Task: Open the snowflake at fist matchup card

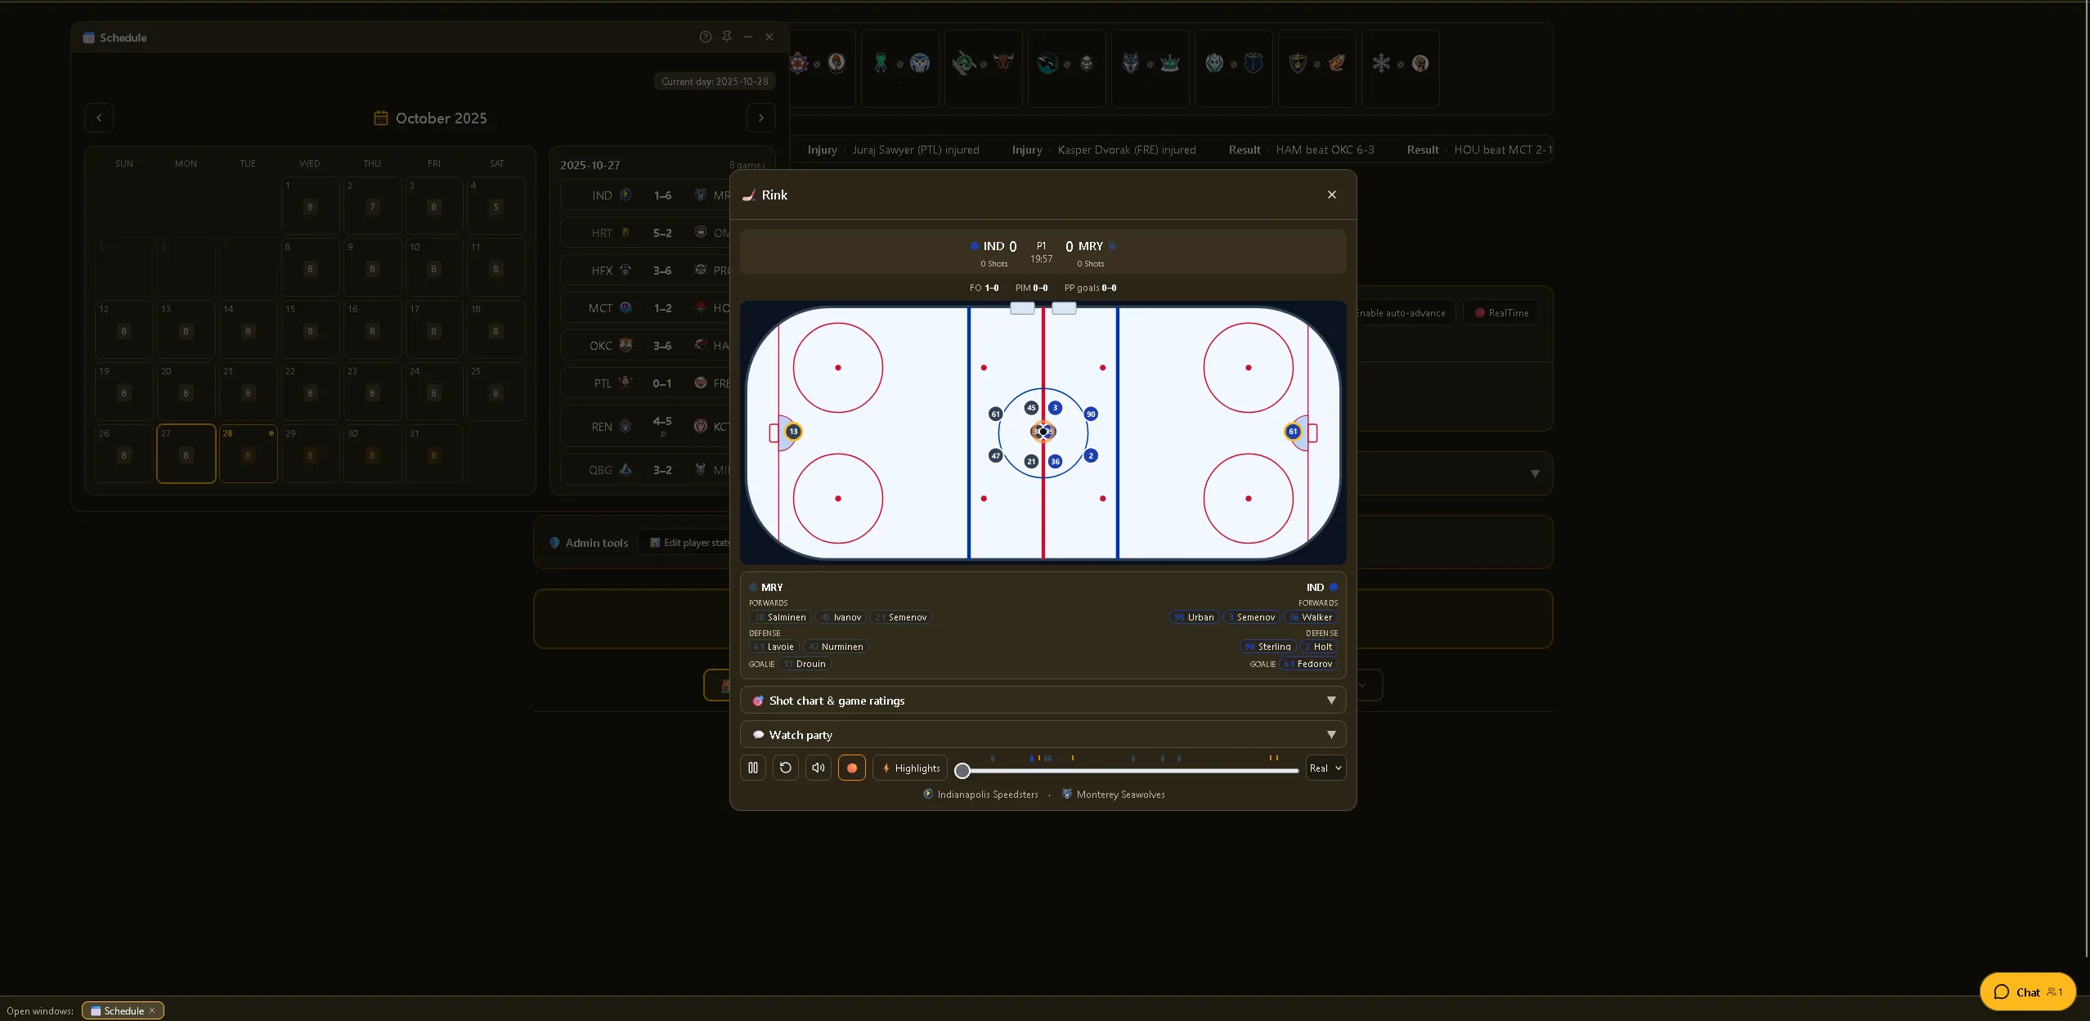Action: 1401,68
